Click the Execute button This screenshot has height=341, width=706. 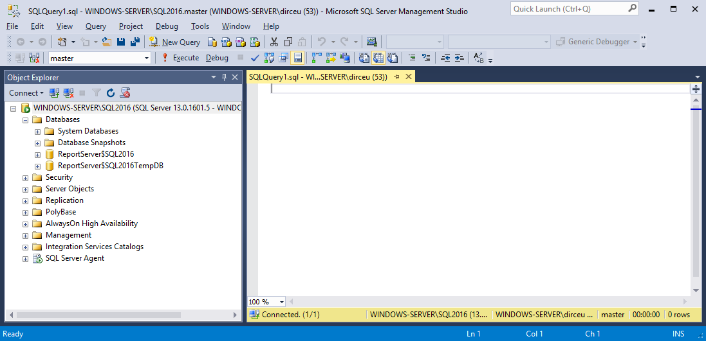tap(180, 58)
